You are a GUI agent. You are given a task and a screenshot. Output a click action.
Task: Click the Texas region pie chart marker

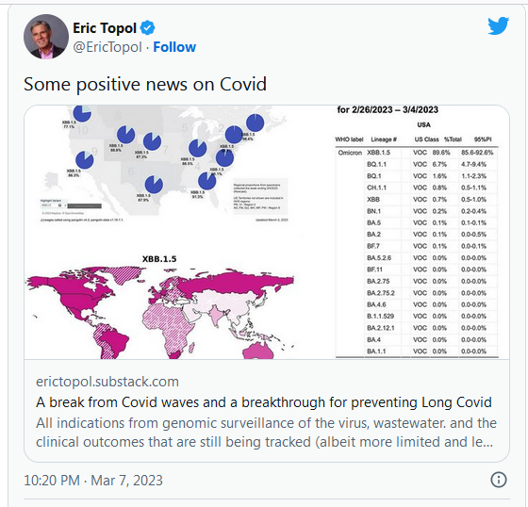click(154, 184)
